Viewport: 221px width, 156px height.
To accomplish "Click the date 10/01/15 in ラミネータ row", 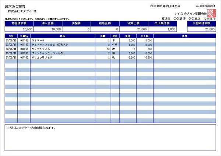I will (x=11, y=41).
